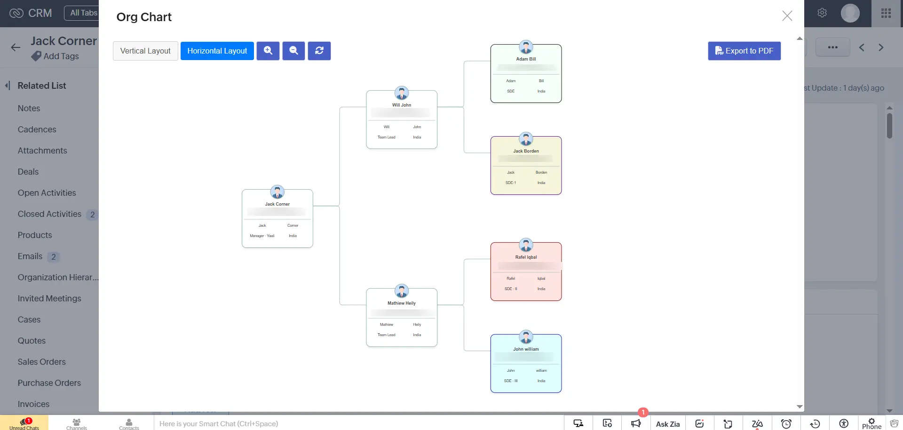Image resolution: width=903 pixels, height=430 pixels.
Task: Open the Zoho app launcher grid
Action: point(886,13)
